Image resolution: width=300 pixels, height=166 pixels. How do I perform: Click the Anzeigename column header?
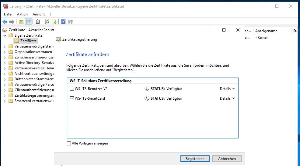(x=272, y=31)
